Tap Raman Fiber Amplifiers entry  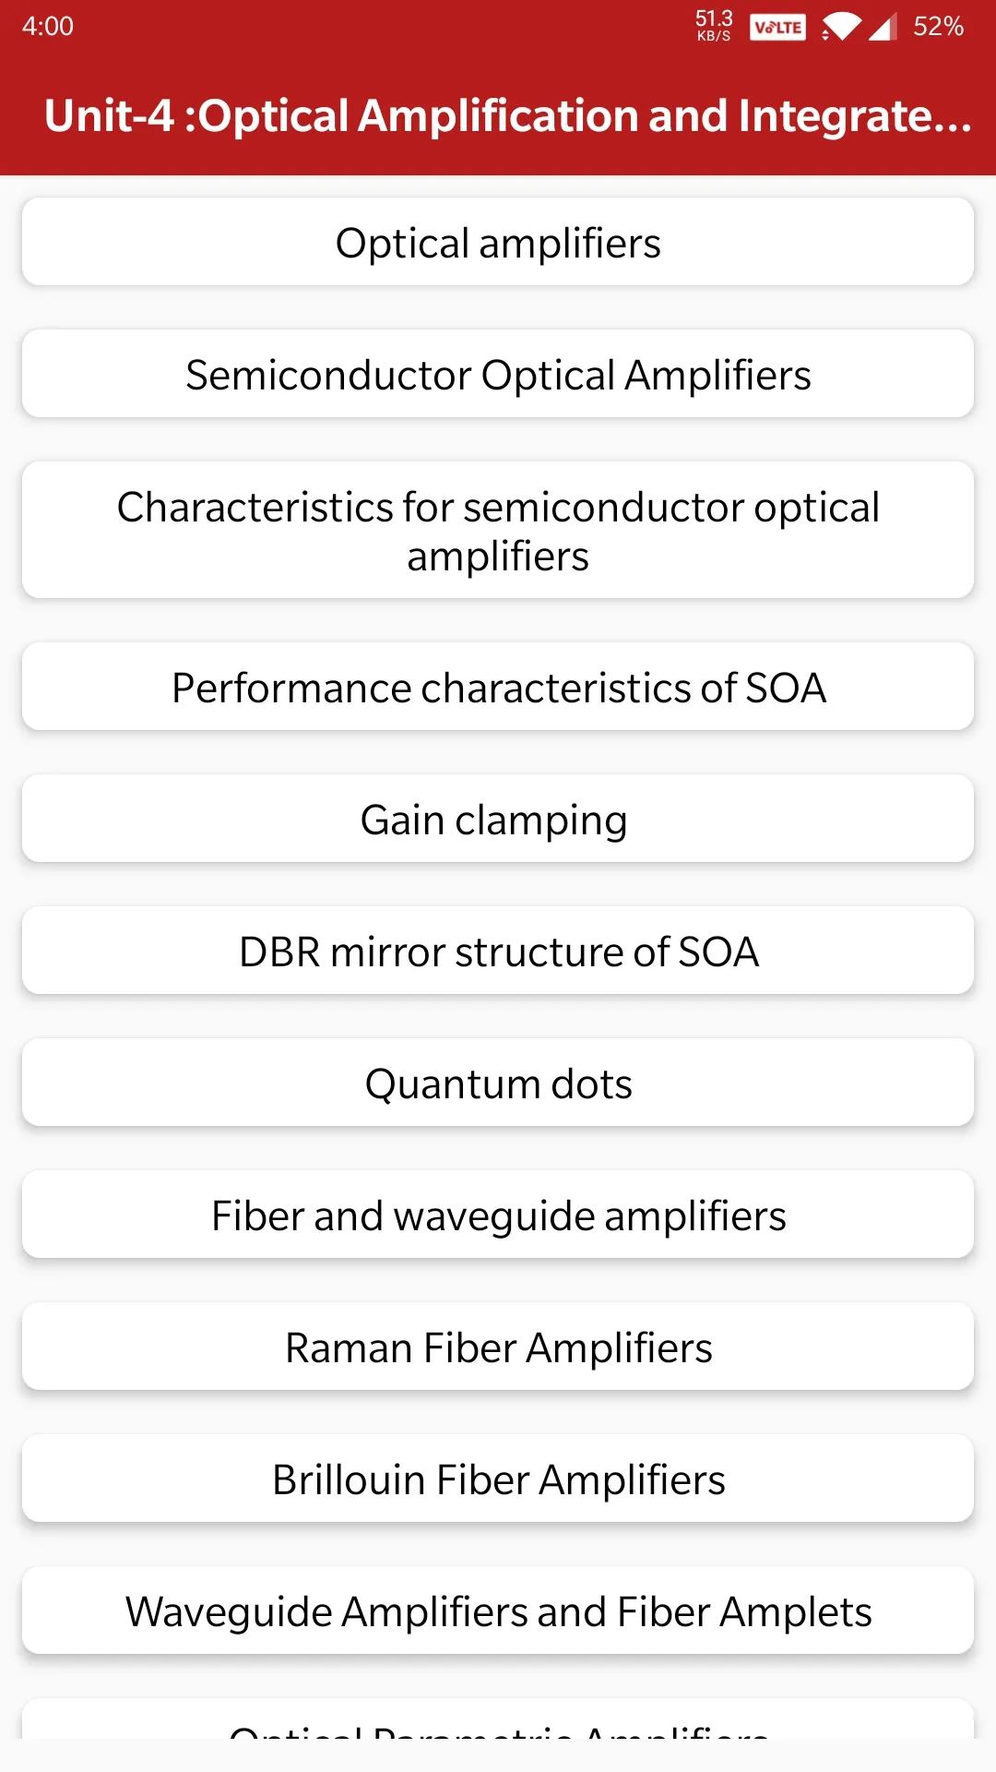click(498, 1347)
